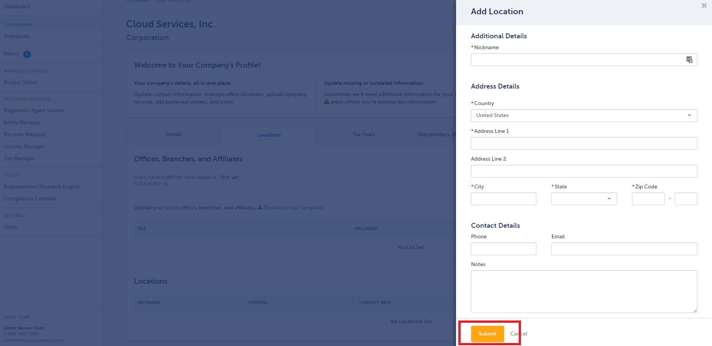712x346 pixels.
Task: Switch to the Tax Years tab
Action: [364, 134]
